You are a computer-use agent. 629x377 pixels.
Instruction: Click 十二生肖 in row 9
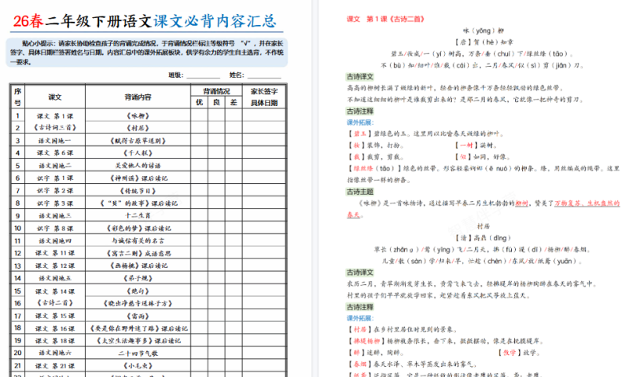click(138, 215)
